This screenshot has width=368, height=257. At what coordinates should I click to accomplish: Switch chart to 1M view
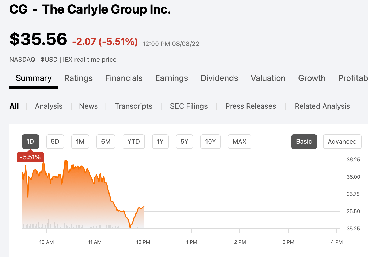click(80, 141)
